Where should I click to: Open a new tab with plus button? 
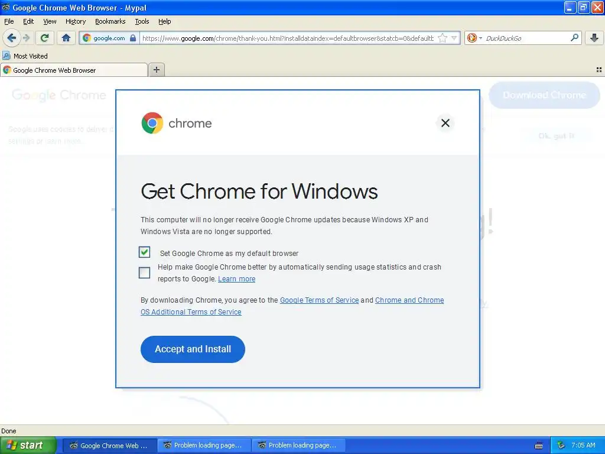pyautogui.click(x=156, y=70)
